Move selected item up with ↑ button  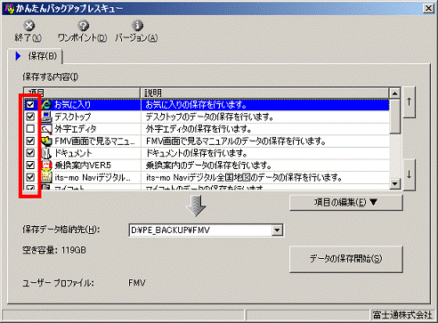click(410, 102)
